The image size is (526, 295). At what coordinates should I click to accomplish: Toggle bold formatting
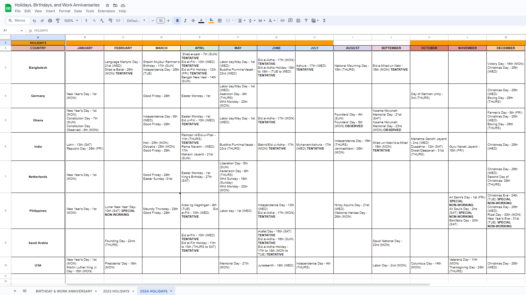[x=177, y=21]
